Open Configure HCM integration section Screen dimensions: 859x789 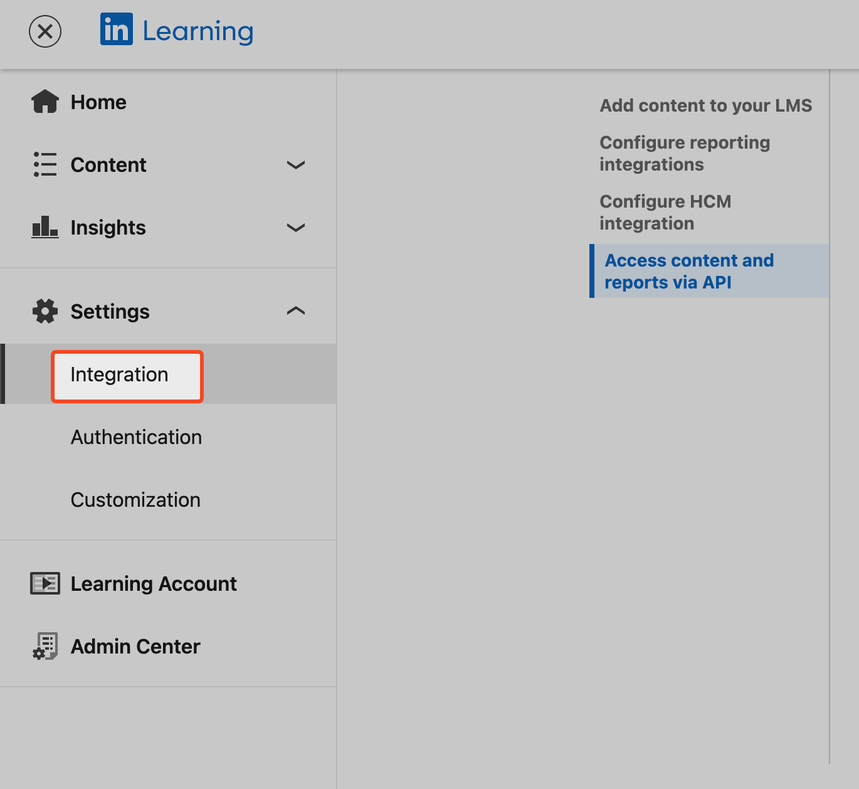(665, 212)
